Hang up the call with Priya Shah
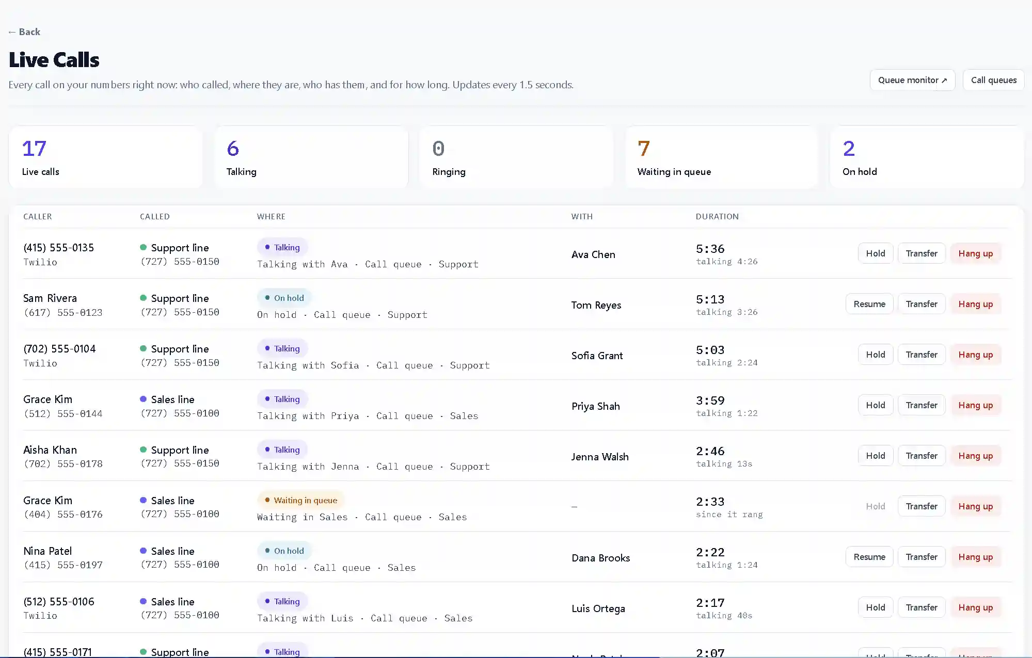Viewport: 1032px width, 658px height. pos(976,405)
